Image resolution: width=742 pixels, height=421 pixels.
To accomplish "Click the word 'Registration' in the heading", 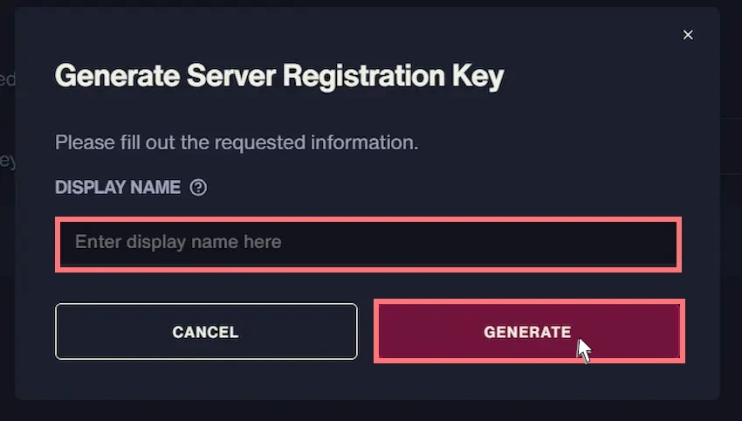I will [364, 76].
